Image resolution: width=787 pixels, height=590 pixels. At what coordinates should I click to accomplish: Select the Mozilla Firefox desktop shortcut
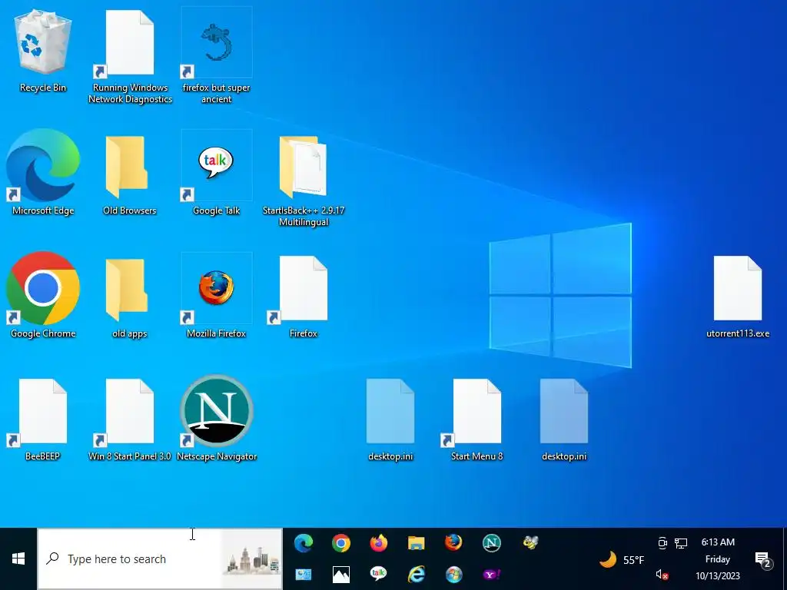click(216, 296)
